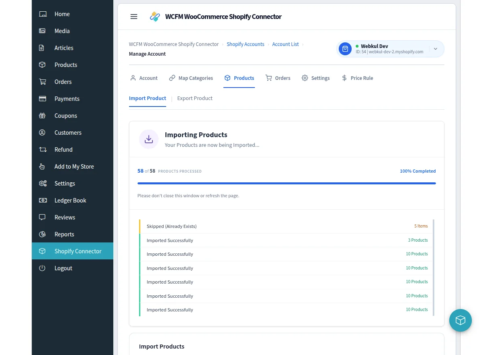Click the '100% Completed' label
This screenshot has width=492, height=355.
pyautogui.click(x=418, y=171)
